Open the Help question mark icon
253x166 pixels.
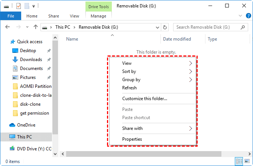248,16
